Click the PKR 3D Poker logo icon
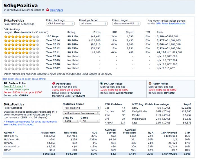This screenshot has height=160, width=197. 102,83
